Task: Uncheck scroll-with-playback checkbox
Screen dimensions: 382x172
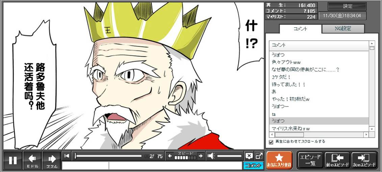Action: click(x=271, y=142)
